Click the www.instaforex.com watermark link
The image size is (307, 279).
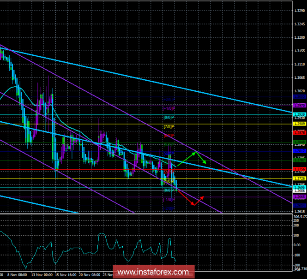[x=153, y=272]
